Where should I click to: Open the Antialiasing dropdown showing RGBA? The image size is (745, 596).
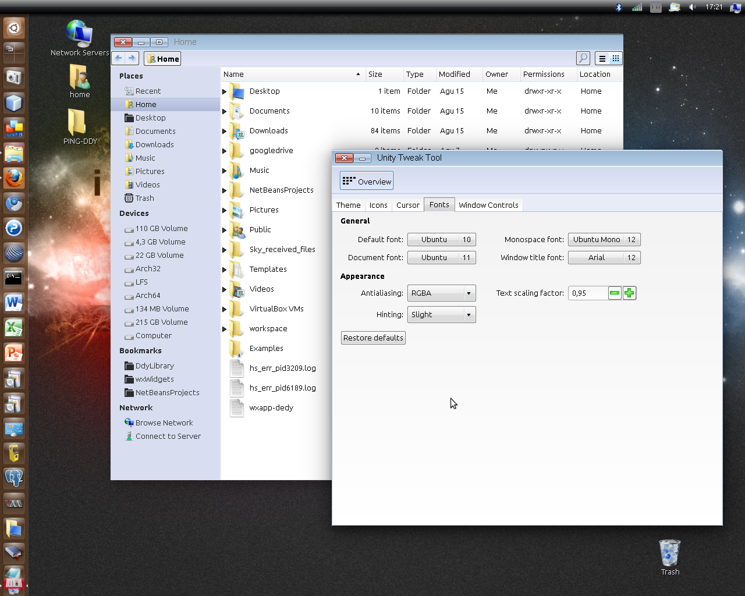[x=441, y=293]
